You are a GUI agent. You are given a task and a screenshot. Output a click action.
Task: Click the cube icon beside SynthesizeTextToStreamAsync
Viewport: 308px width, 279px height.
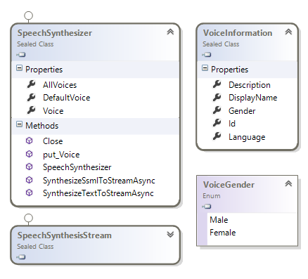29,193
